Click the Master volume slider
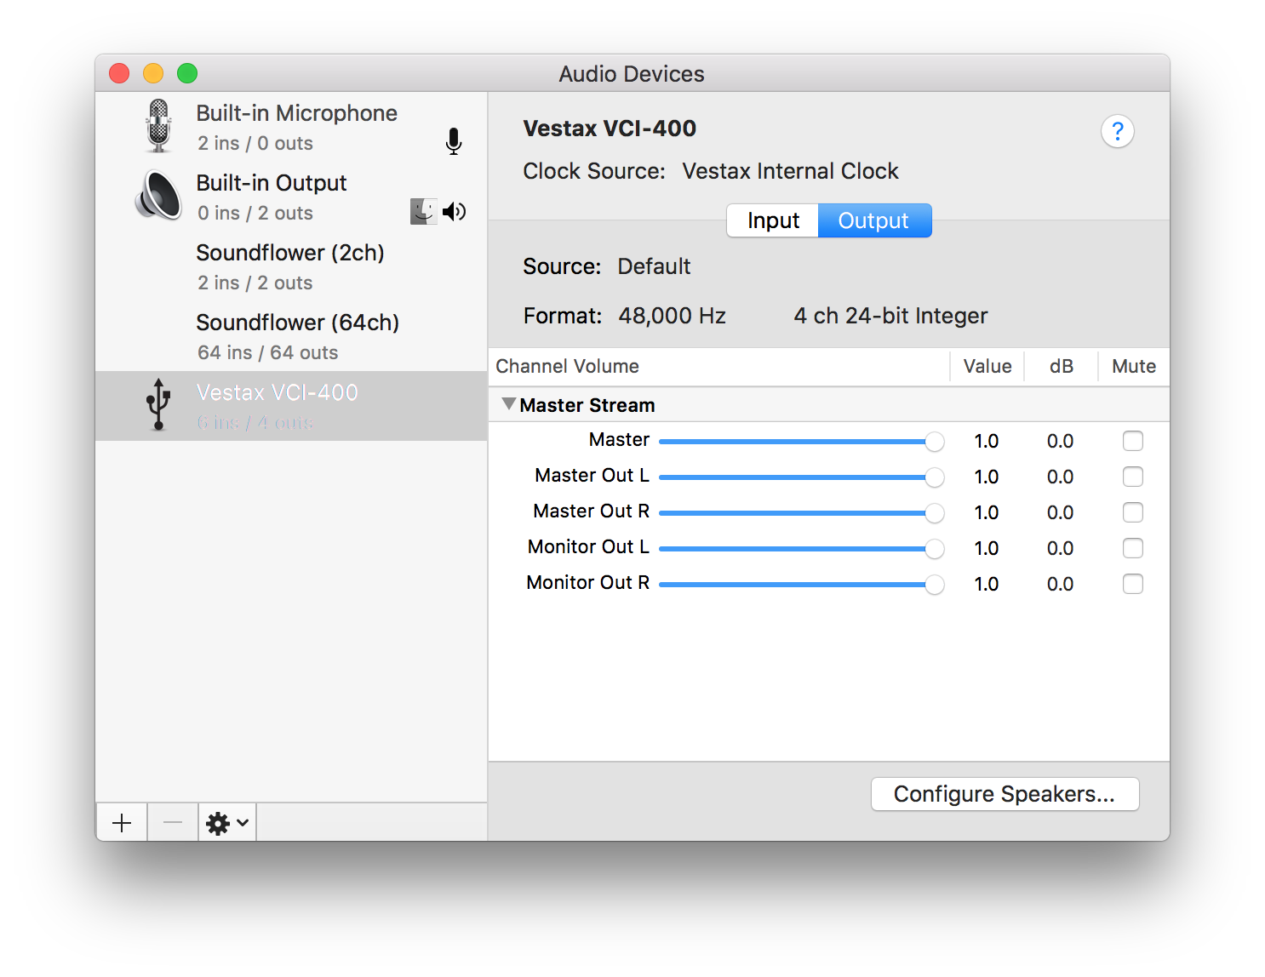This screenshot has width=1265, height=977. tap(801, 442)
